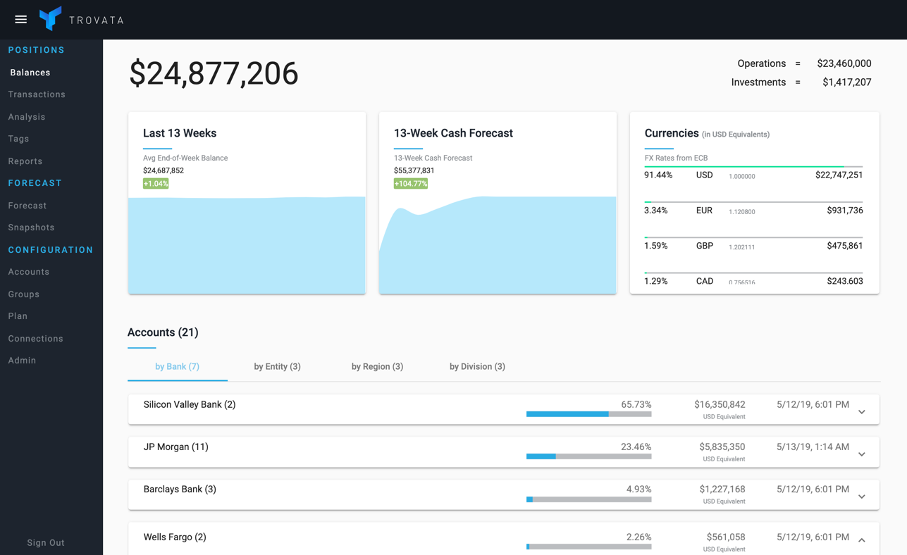Image resolution: width=907 pixels, height=555 pixels.
Task: Open the by Division tab
Action: [x=477, y=366]
